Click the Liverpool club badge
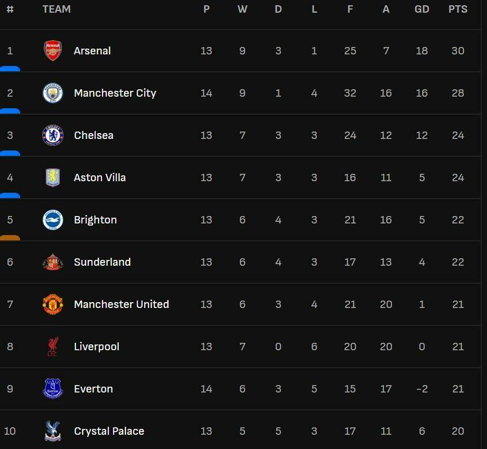This screenshot has width=487, height=449. (x=53, y=347)
